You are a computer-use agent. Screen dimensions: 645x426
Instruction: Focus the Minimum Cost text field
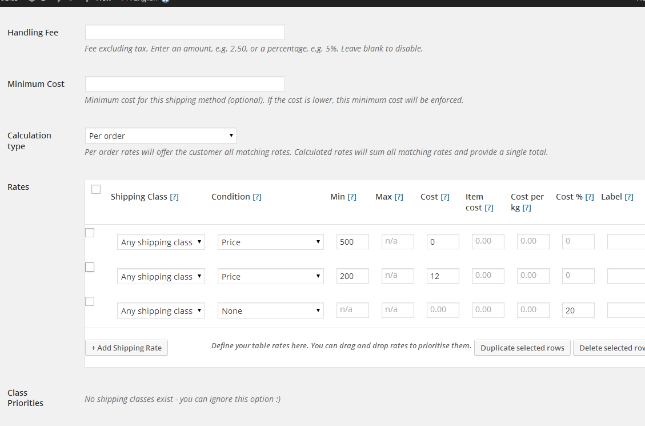185,84
